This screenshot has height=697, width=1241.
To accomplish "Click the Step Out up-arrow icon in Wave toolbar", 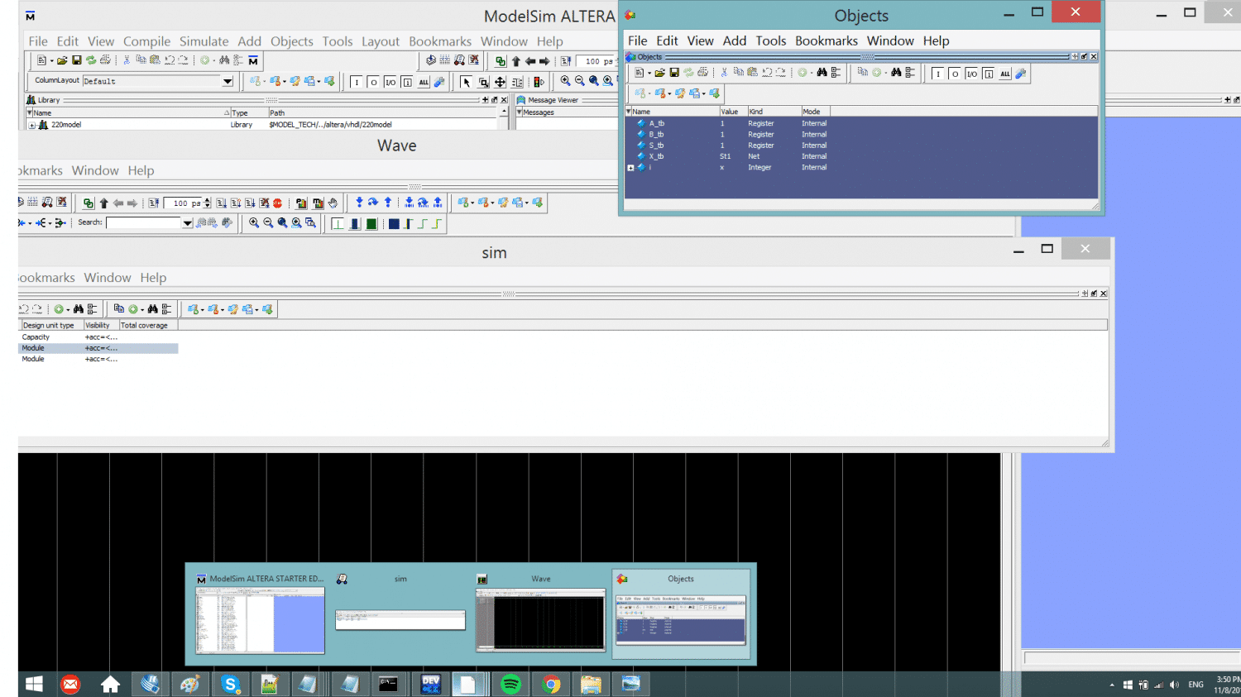I will click(388, 203).
